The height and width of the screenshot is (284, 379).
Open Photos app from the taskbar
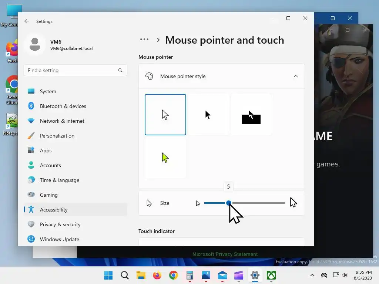(x=206, y=275)
